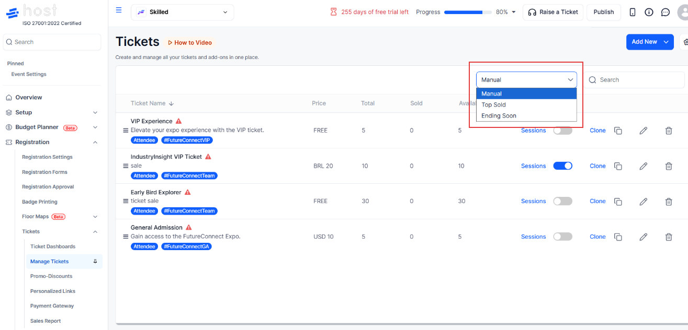Open Promo-Discounts in the sidebar
This screenshot has width=688, height=330.
point(51,276)
